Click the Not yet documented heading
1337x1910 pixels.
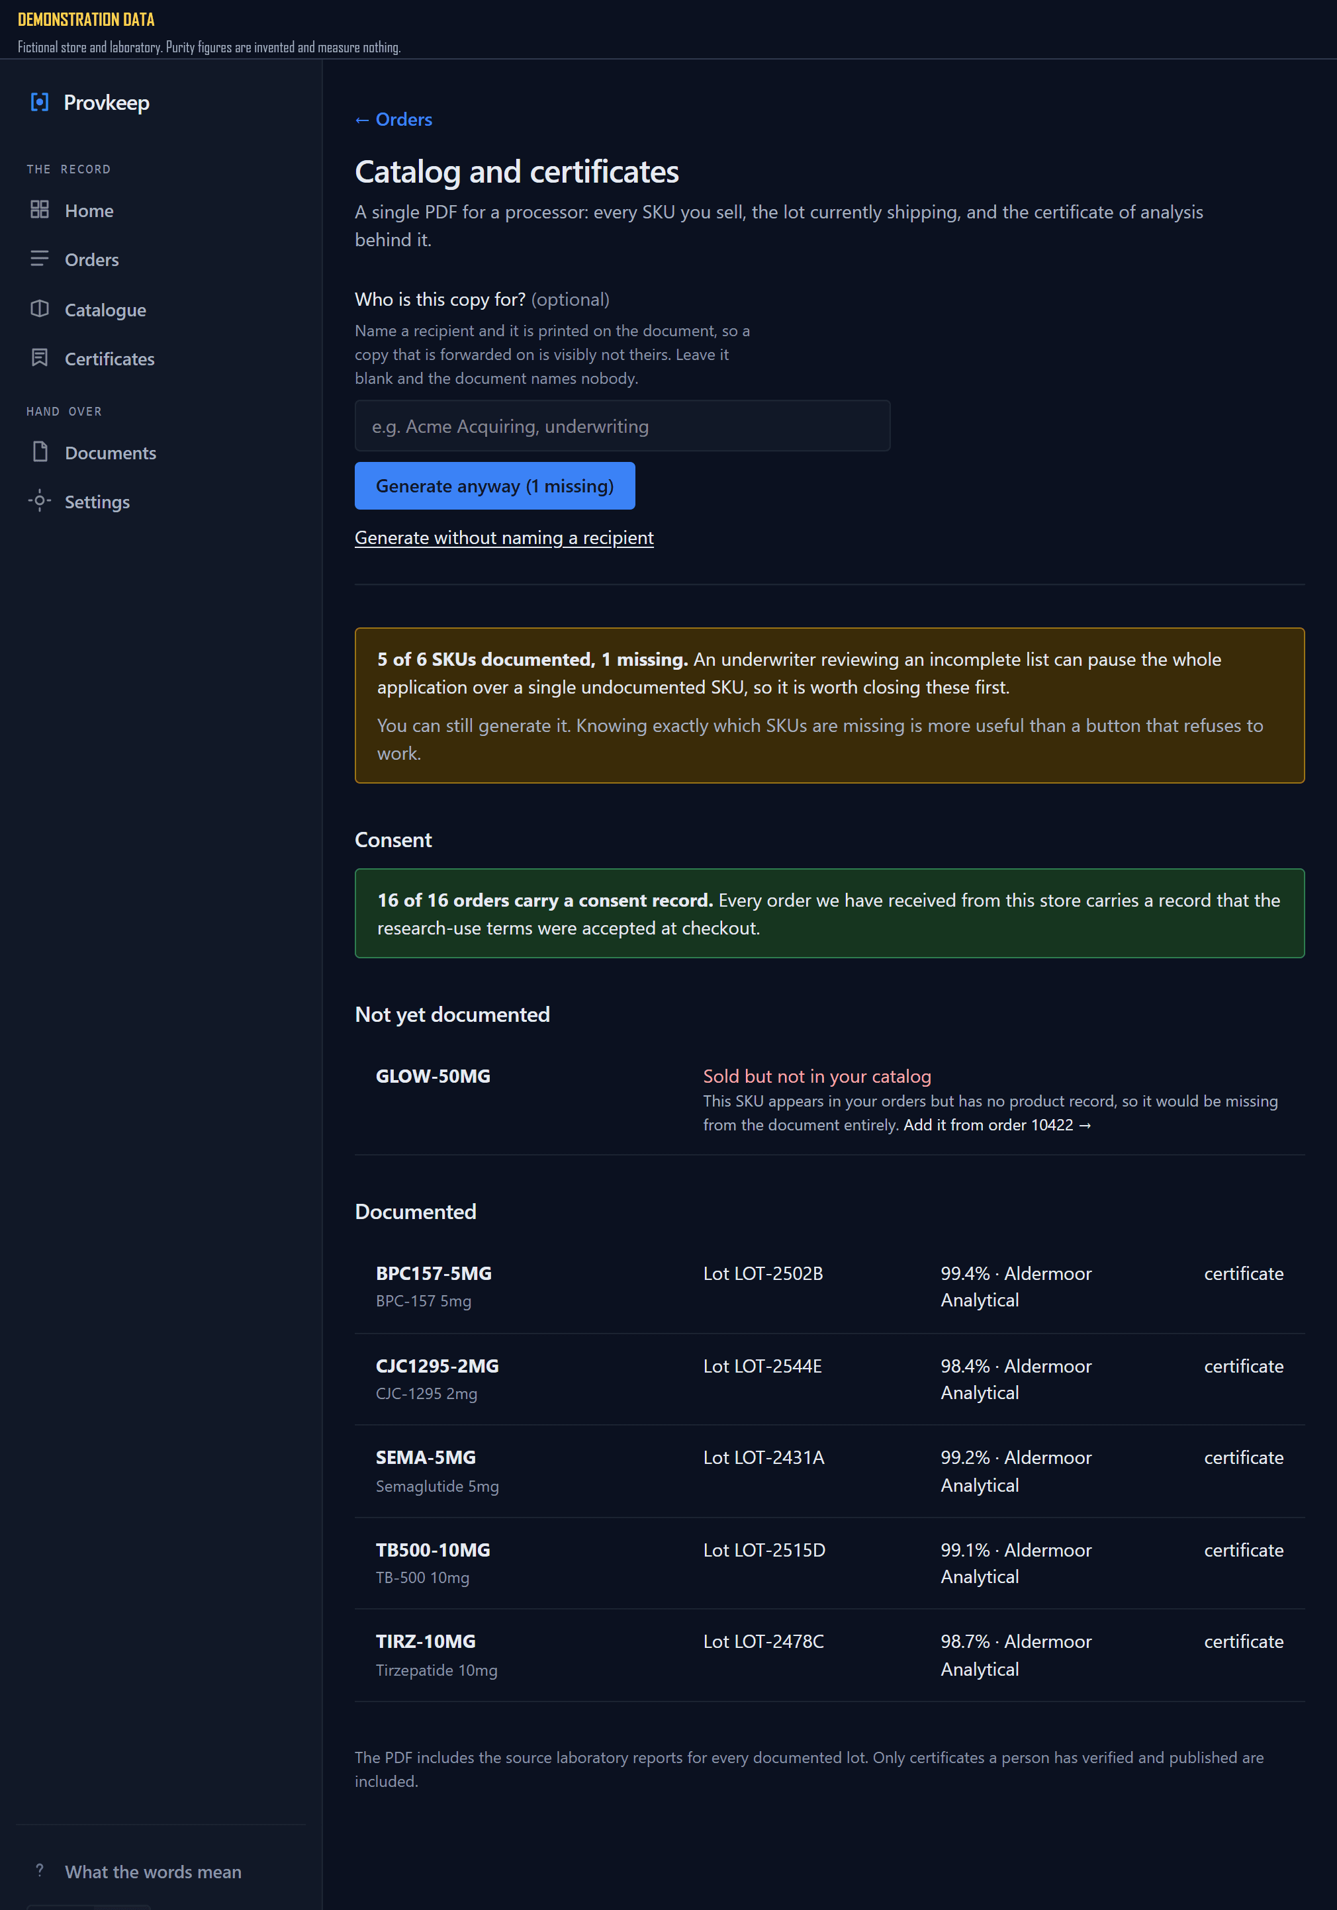(452, 1014)
